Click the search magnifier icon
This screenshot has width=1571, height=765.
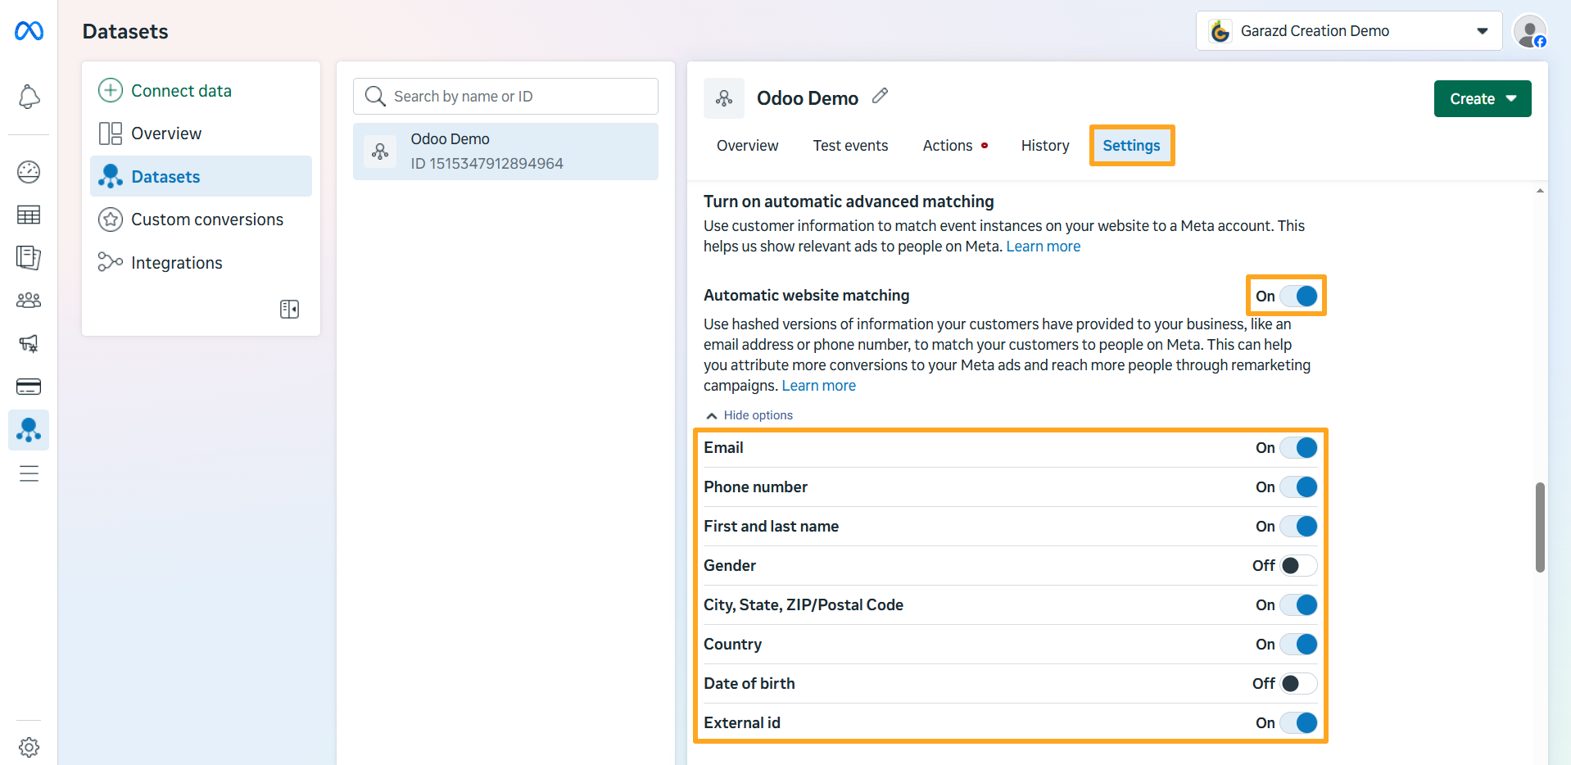pyautogui.click(x=375, y=96)
